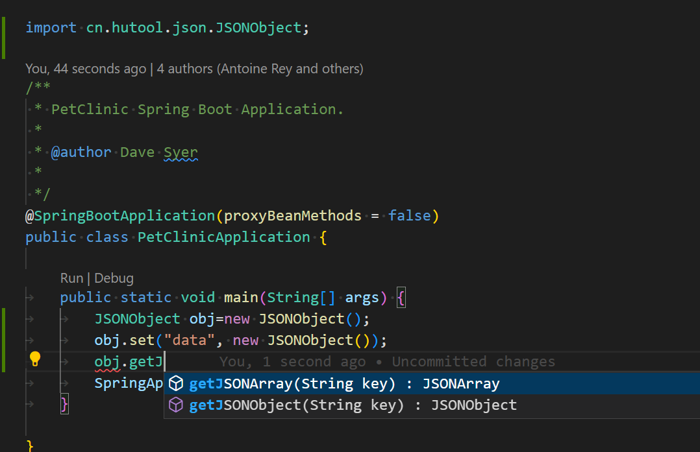Click the lightbulb quick-fix icon

point(35,359)
